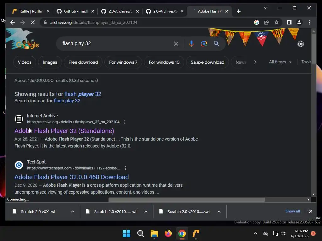Share this page from address bar

pos(267,22)
